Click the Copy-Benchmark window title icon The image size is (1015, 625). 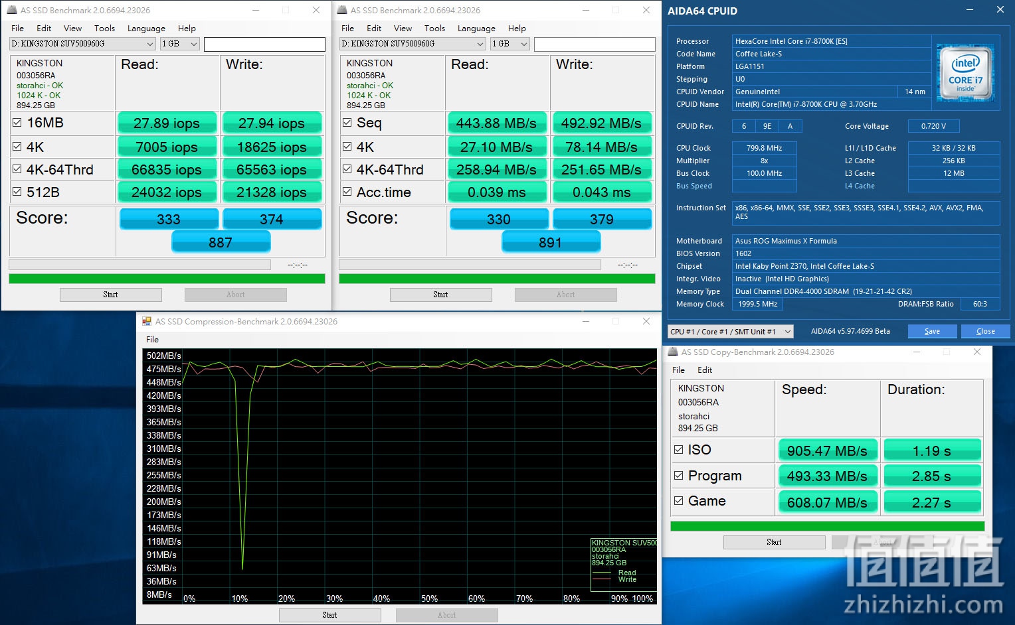point(673,352)
